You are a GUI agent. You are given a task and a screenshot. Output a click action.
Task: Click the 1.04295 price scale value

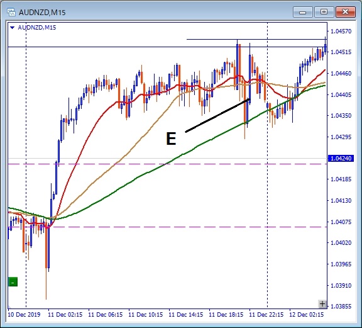click(341, 137)
